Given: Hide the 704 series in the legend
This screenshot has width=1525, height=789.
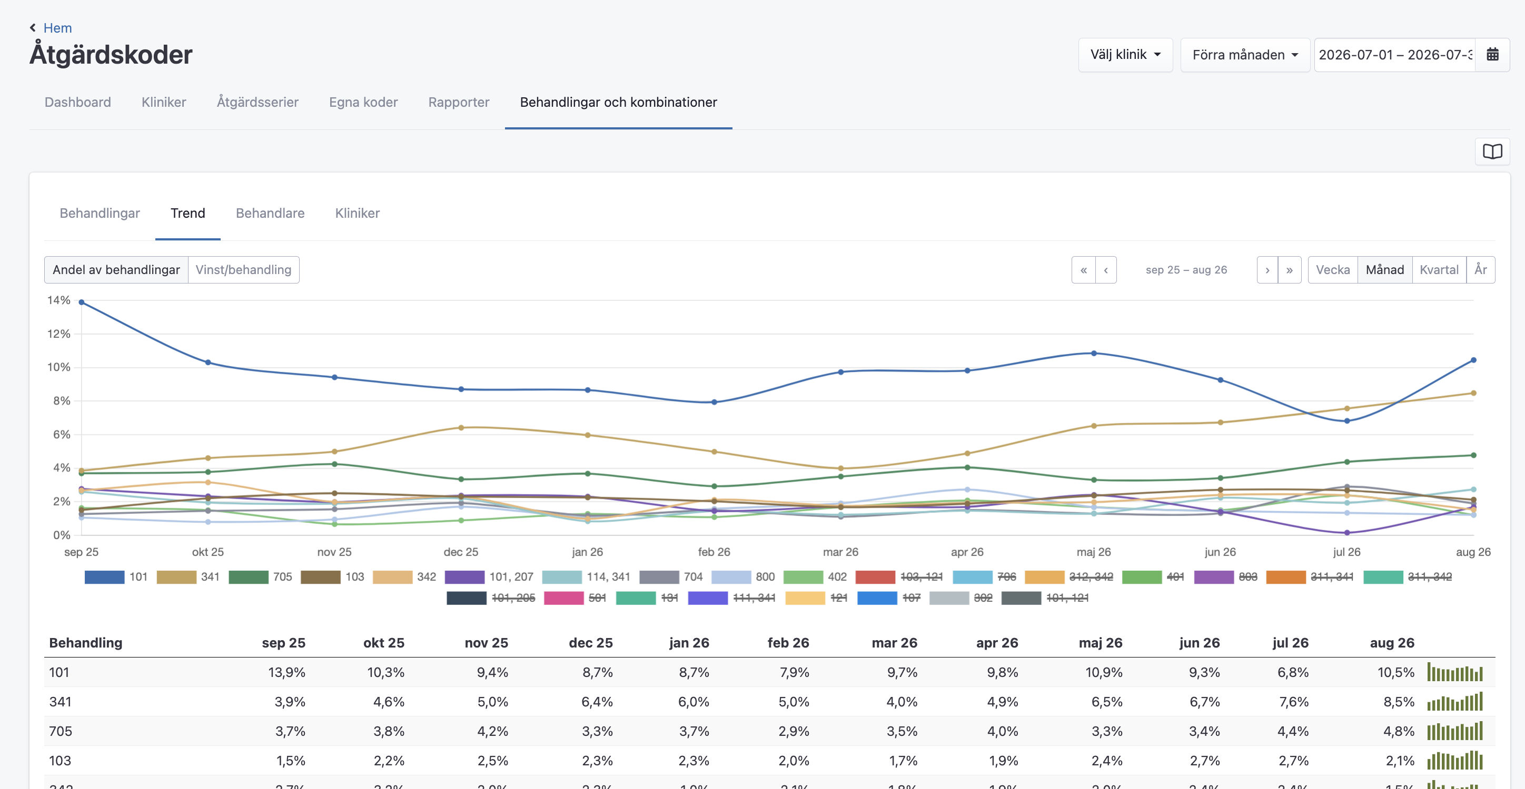Looking at the screenshot, I should pyautogui.click(x=671, y=576).
